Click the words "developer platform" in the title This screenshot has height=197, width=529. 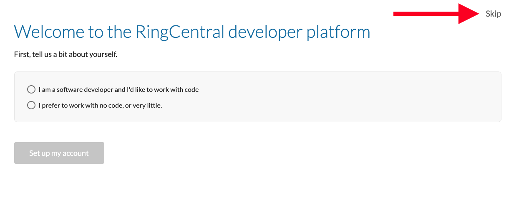point(300,32)
